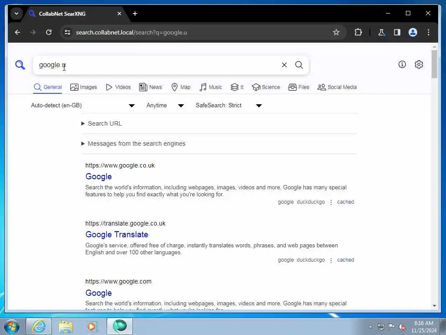
Task: Open Windows Start menu
Action: 11,326
